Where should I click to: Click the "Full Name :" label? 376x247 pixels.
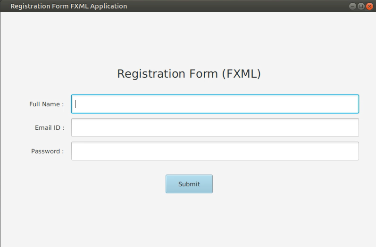pos(46,104)
